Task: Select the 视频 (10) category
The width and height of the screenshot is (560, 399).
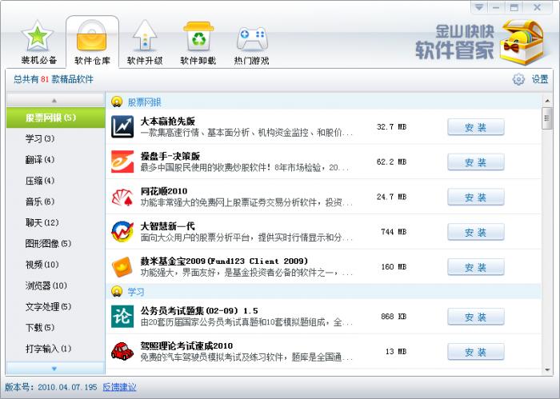Action: pyautogui.click(x=56, y=265)
